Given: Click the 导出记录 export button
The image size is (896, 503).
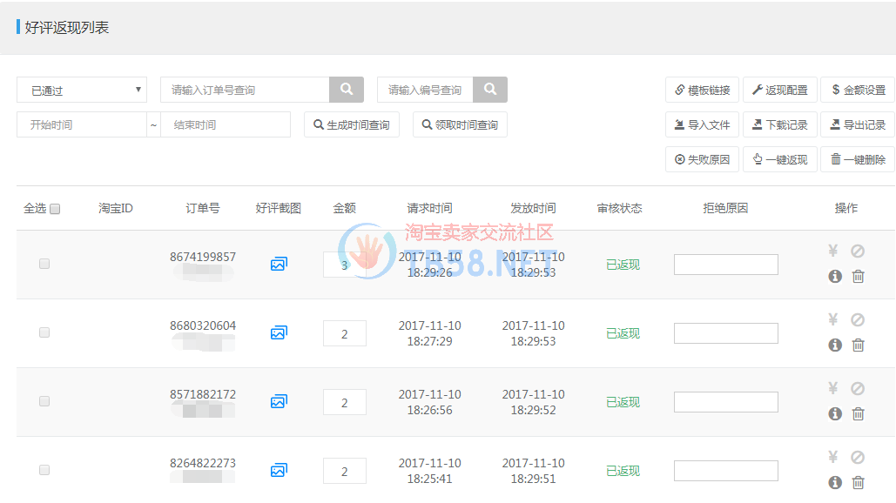Looking at the screenshot, I should pos(857,124).
